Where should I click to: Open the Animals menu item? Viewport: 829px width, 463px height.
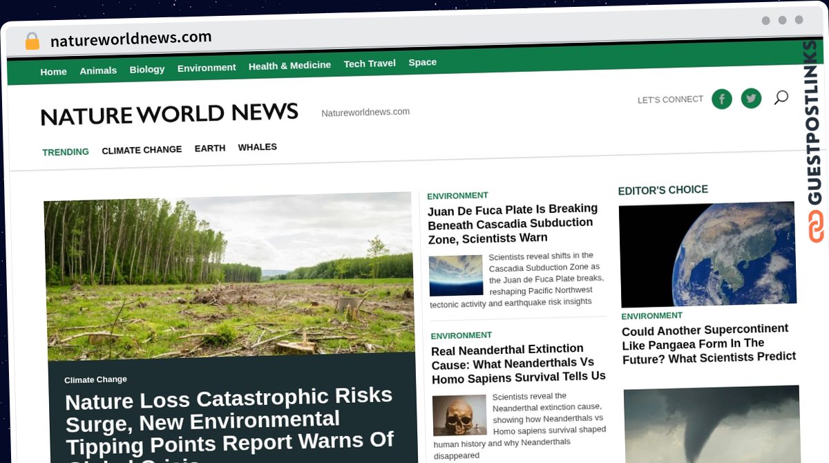point(98,70)
